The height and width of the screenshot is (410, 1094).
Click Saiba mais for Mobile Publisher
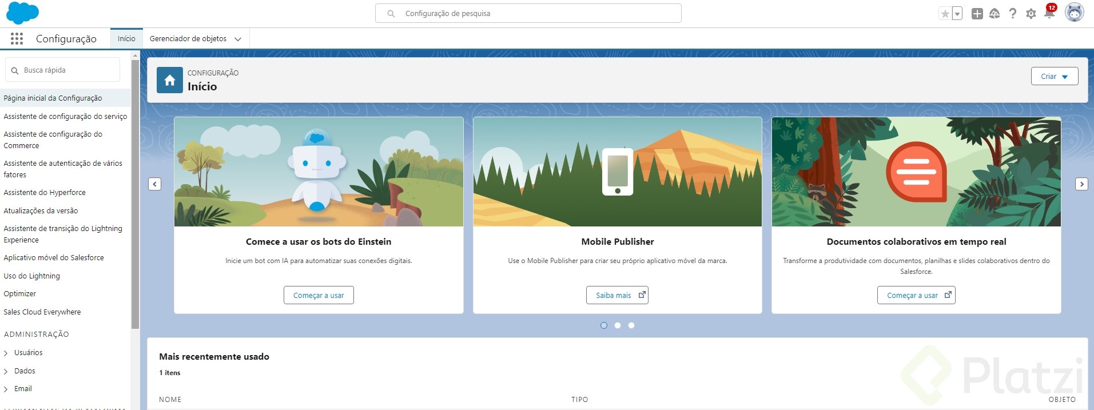(617, 295)
